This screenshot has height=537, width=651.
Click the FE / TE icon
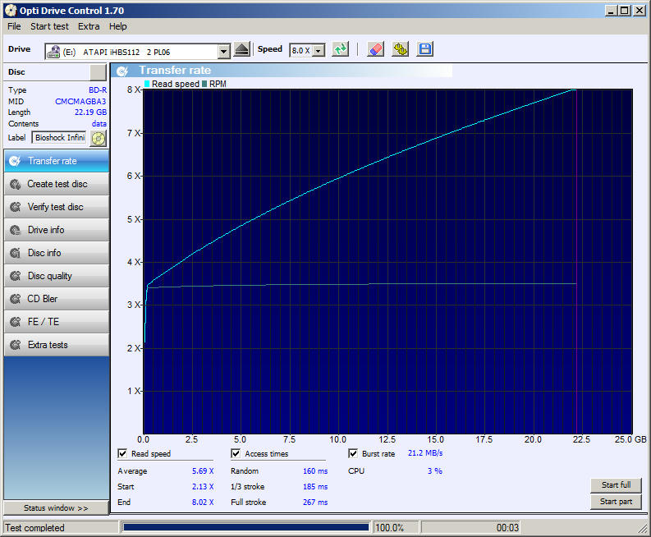[x=15, y=322]
